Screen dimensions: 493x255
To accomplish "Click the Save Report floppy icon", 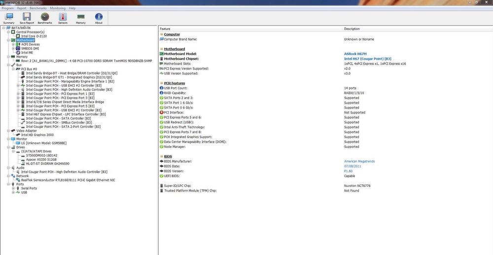I will pyautogui.click(x=27, y=17).
